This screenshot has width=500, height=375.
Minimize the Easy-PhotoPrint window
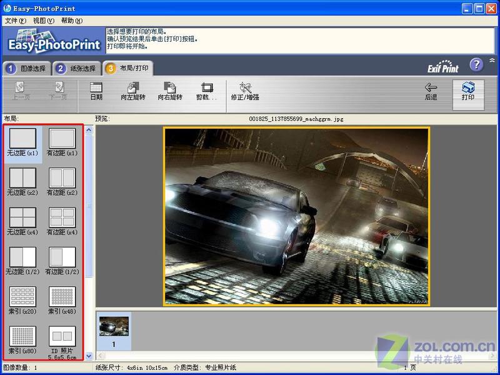[x=467, y=8]
